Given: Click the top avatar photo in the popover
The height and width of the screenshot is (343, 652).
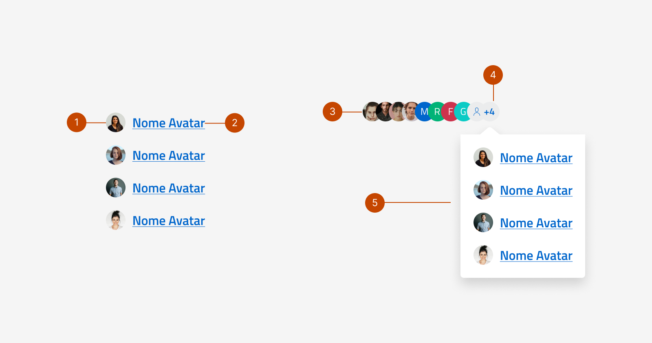Looking at the screenshot, I should tap(483, 158).
